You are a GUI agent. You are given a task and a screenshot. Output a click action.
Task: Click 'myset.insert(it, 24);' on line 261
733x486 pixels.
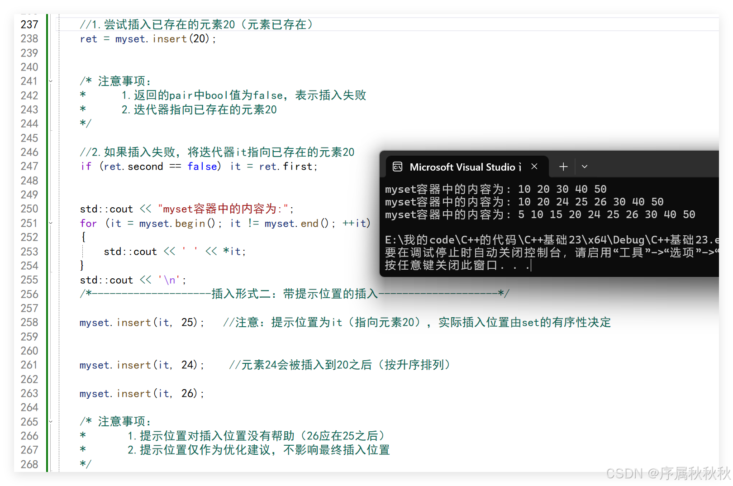pyautogui.click(x=142, y=365)
